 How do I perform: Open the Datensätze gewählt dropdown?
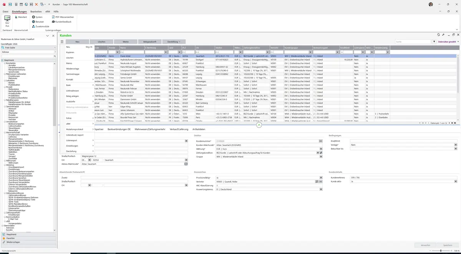click(448, 42)
